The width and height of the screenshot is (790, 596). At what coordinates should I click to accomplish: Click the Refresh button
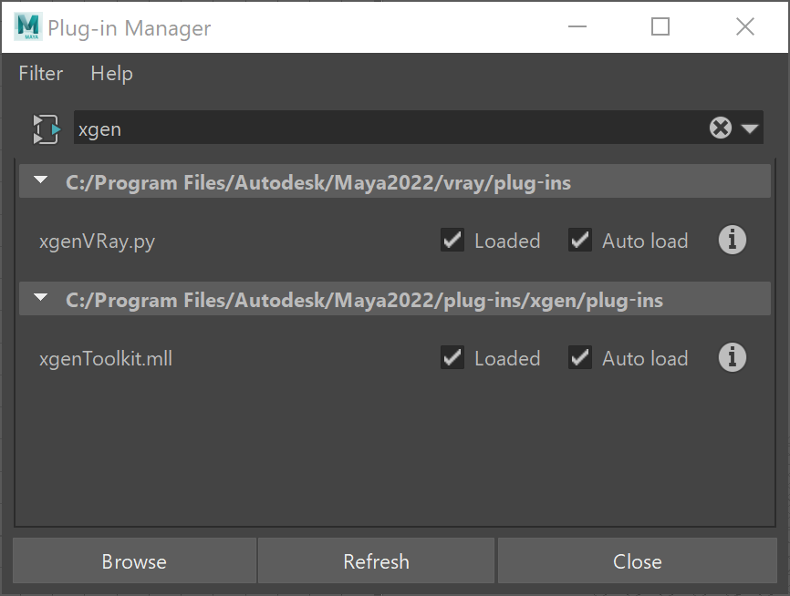(377, 560)
